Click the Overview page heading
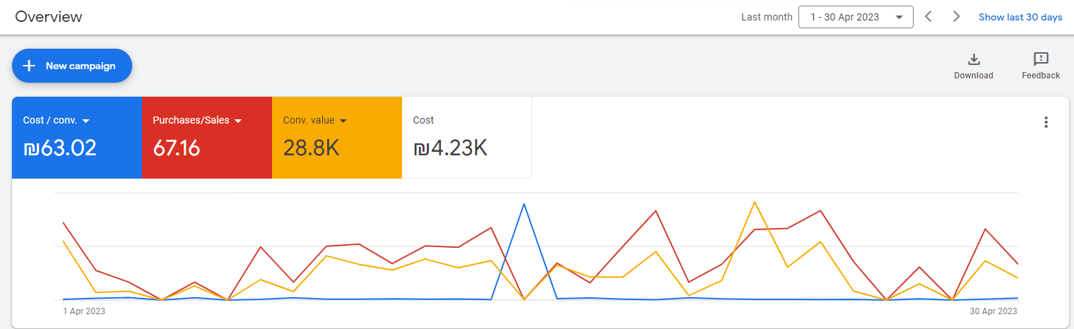Screen dimensions: 1074x329 point(49,17)
